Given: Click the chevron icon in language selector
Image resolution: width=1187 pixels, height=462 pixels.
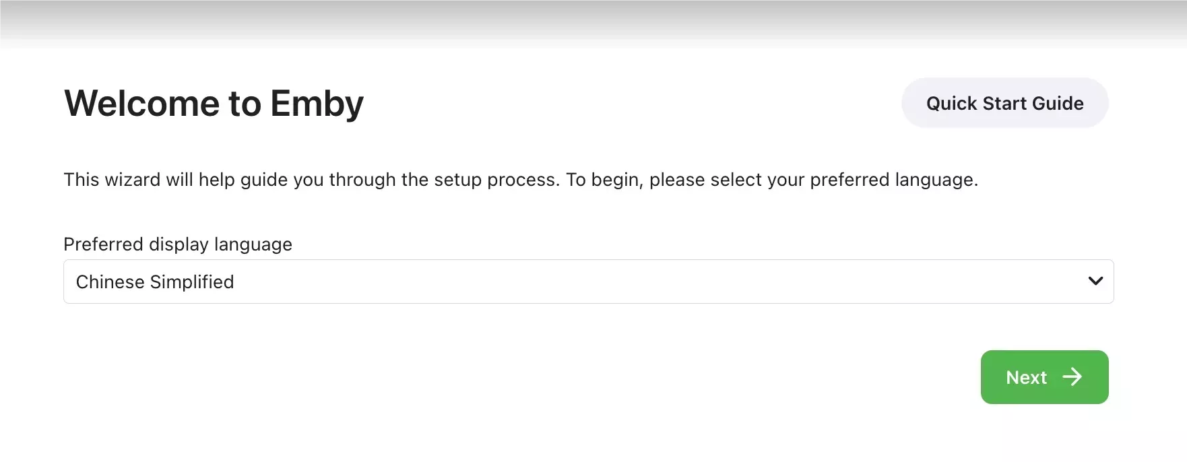Looking at the screenshot, I should (1095, 281).
